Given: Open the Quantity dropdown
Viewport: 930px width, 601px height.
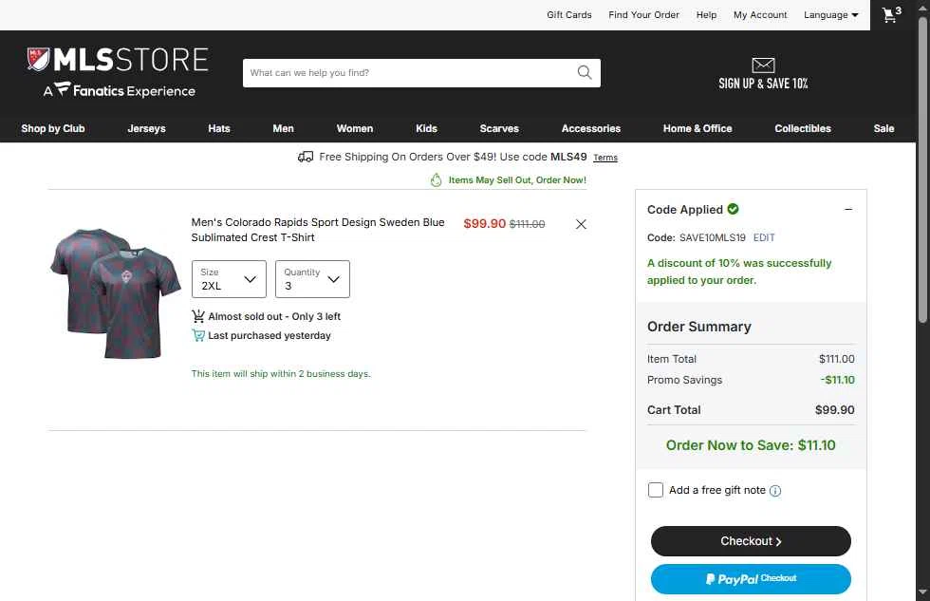Looking at the screenshot, I should click(x=312, y=279).
